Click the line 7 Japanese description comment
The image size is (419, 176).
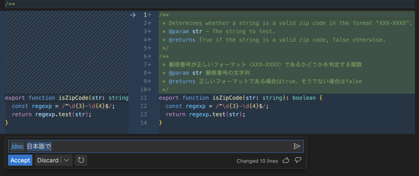[x=262, y=65]
